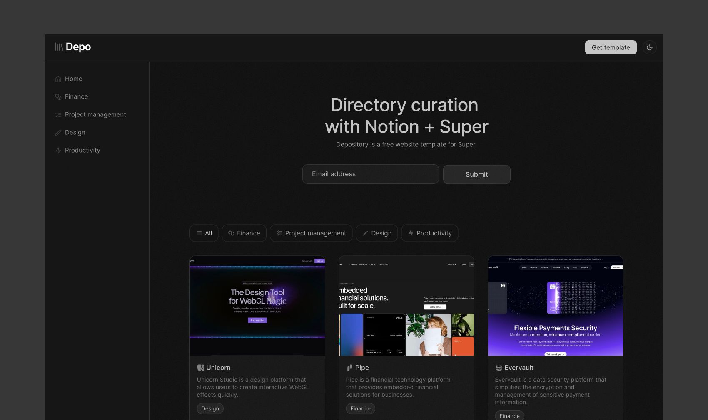Click the Project management checklist icon in sidebar
Image resolution: width=708 pixels, height=420 pixels.
tap(58, 115)
